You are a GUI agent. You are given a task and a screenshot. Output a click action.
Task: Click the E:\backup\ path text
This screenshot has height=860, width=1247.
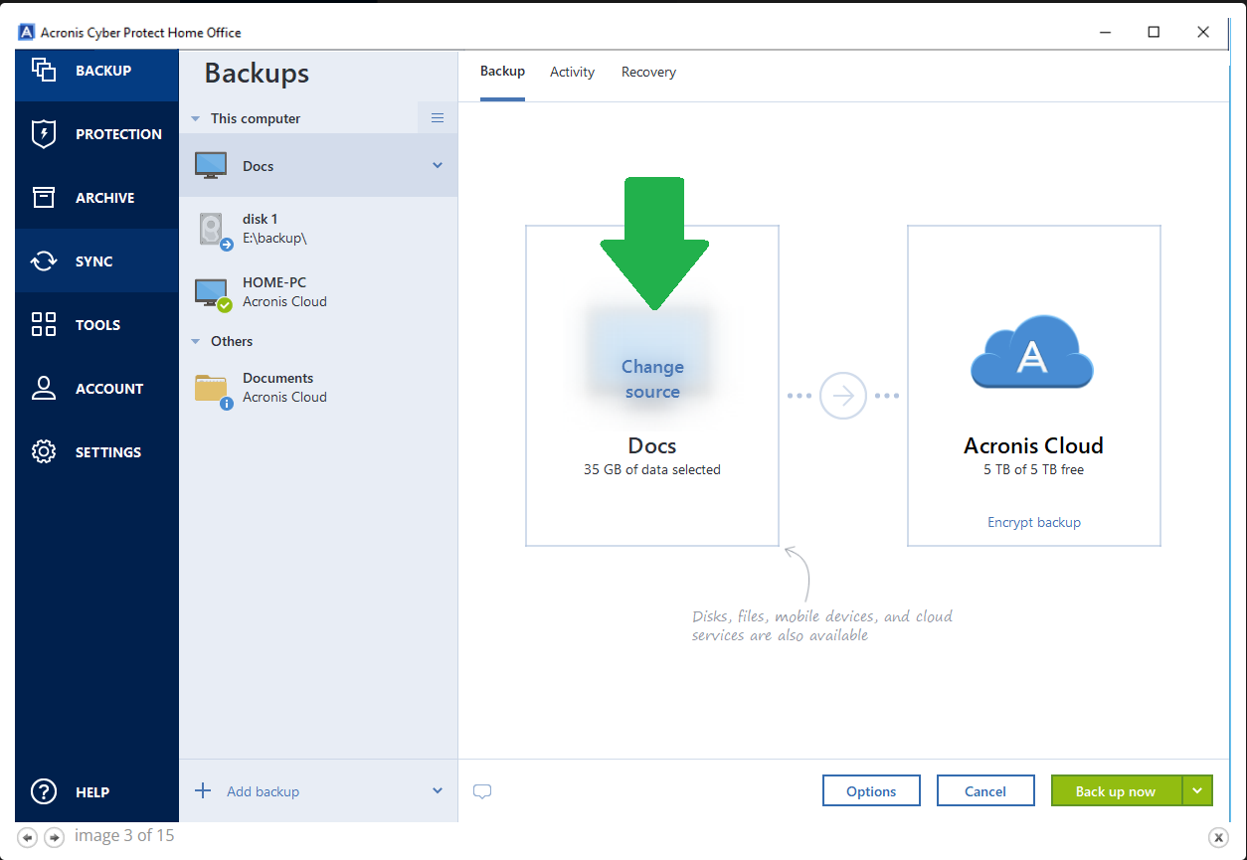point(275,239)
